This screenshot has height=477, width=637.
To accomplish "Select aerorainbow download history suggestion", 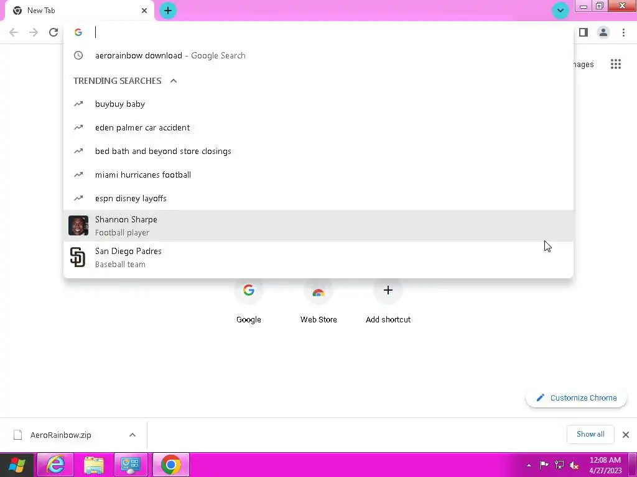I will [x=318, y=55].
